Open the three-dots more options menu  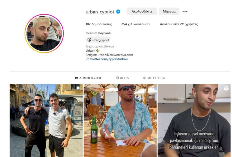185,11
